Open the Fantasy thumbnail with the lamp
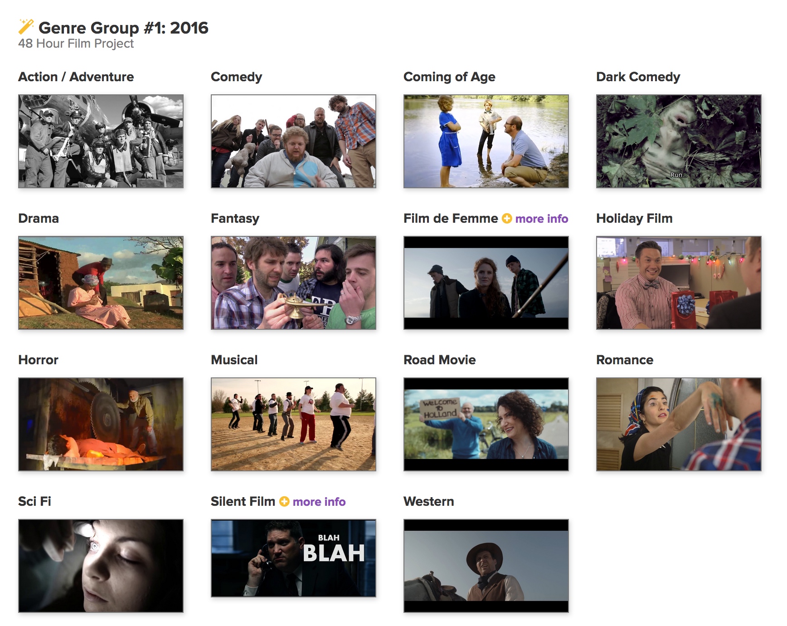This screenshot has width=787, height=626. click(293, 283)
